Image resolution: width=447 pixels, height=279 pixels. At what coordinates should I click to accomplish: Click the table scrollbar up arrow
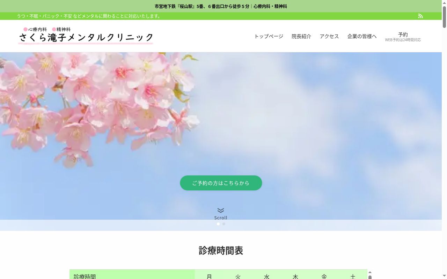370,272
